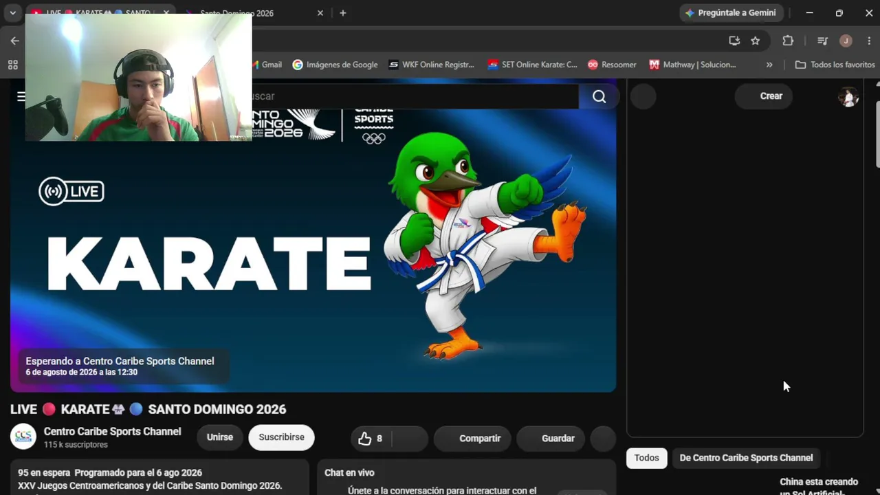Click the Centro Caribe Sports Channel name
Screen dimensions: 880x495
(x=113, y=432)
